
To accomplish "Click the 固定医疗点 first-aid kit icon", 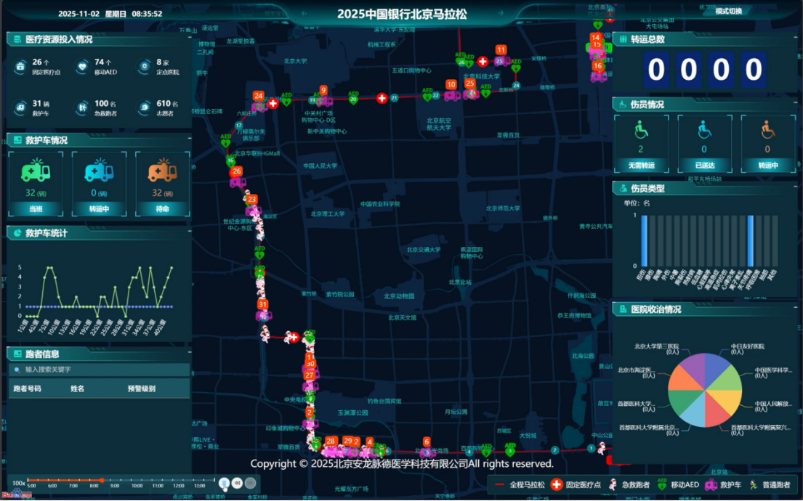I will pos(19,67).
